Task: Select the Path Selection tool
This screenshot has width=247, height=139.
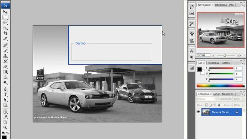Action: point(5,100)
